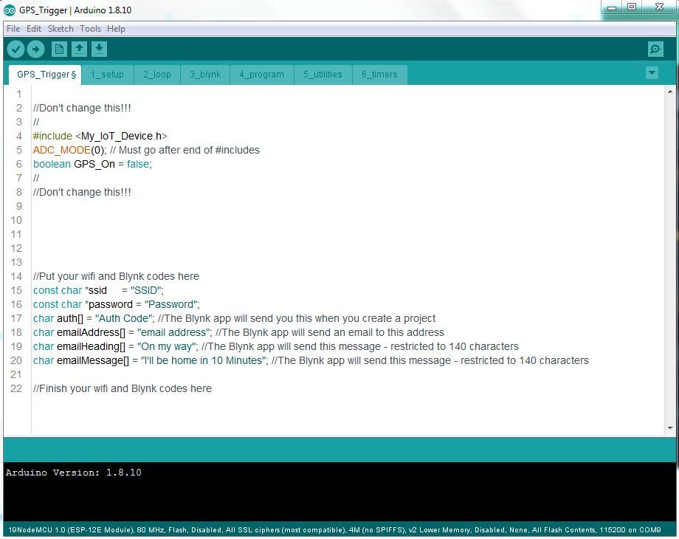Save the sketch with the Save icon
Viewport: 679px width, 539px height.
pos(99,49)
